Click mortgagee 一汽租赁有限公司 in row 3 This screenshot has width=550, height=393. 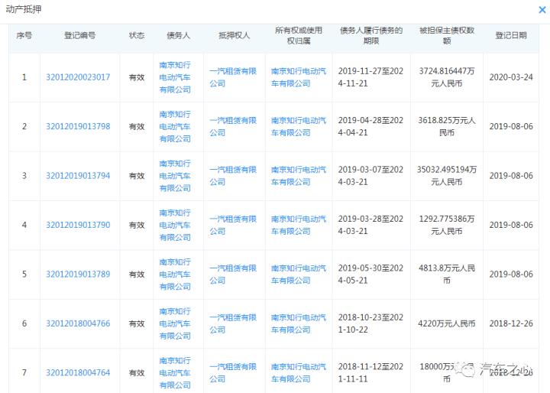tap(233, 176)
